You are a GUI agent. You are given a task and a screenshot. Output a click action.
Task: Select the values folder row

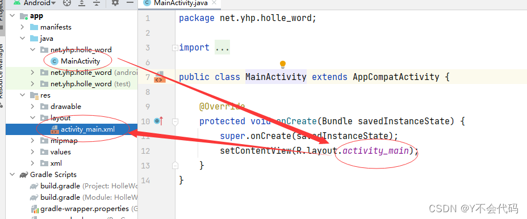click(x=71, y=152)
